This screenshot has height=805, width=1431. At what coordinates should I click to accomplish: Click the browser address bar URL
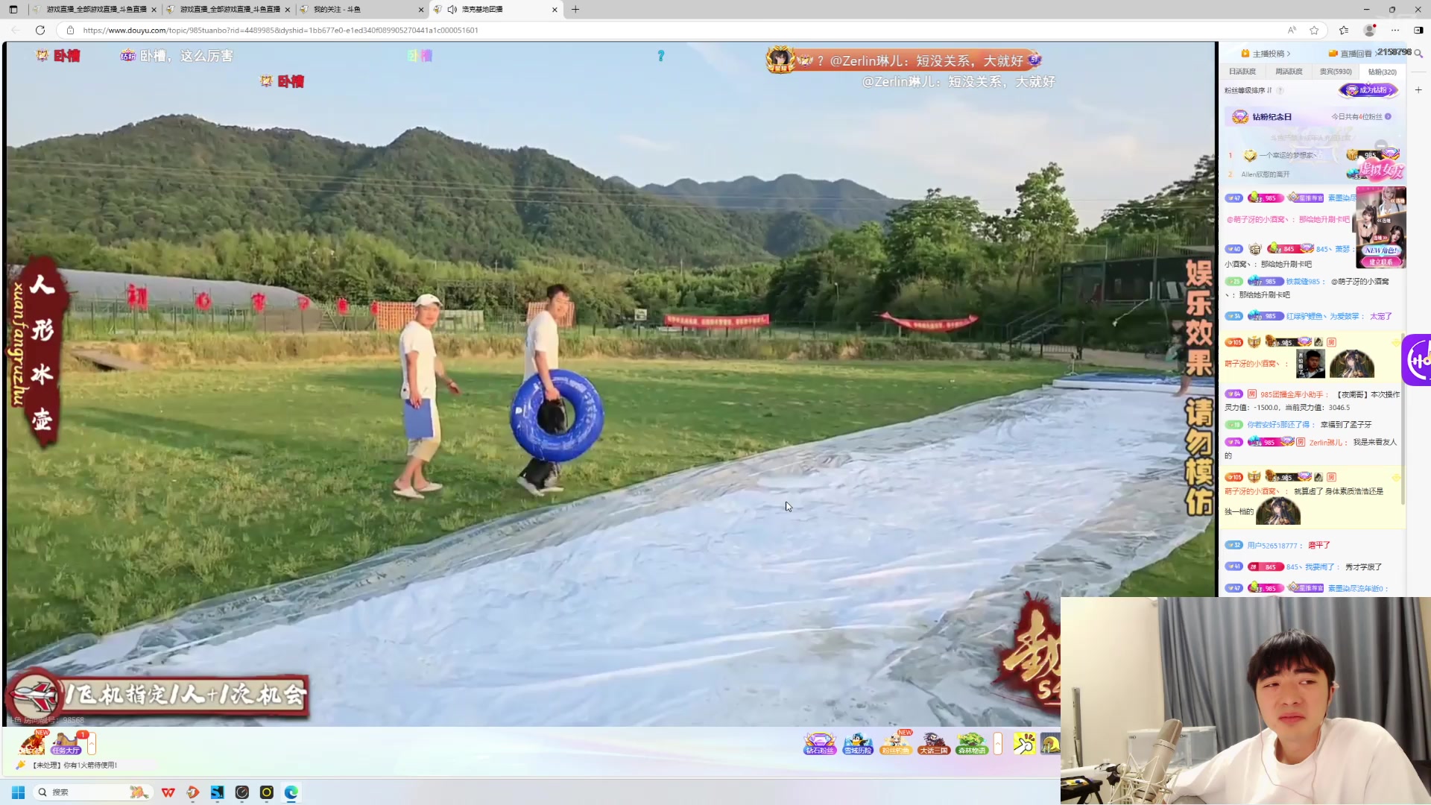pyautogui.click(x=281, y=31)
